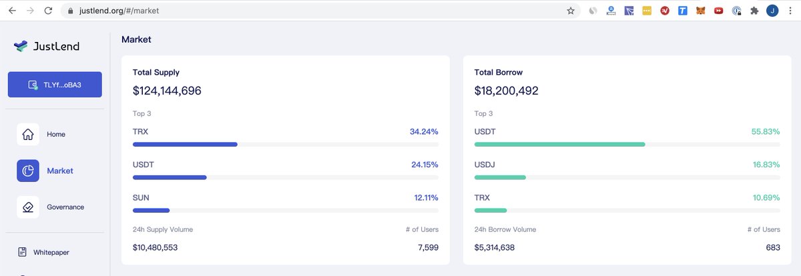Click the lock icon in the address bar

72,11
